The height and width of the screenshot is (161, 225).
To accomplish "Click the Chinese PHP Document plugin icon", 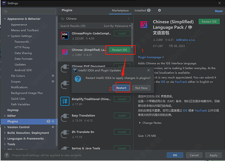I will click(x=65, y=68).
